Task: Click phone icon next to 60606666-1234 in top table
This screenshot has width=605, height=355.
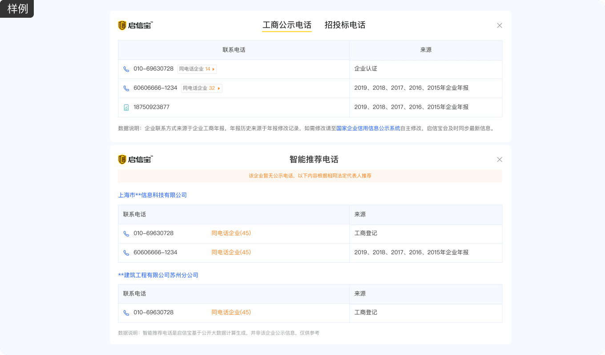Action: coord(126,88)
